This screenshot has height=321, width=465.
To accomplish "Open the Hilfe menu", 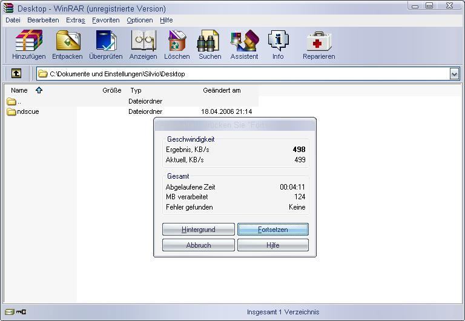I will pos(167,20).
